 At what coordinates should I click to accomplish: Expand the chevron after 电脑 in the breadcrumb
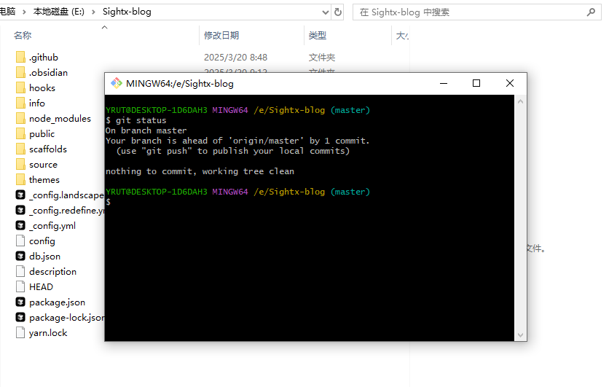click(26, 12)
